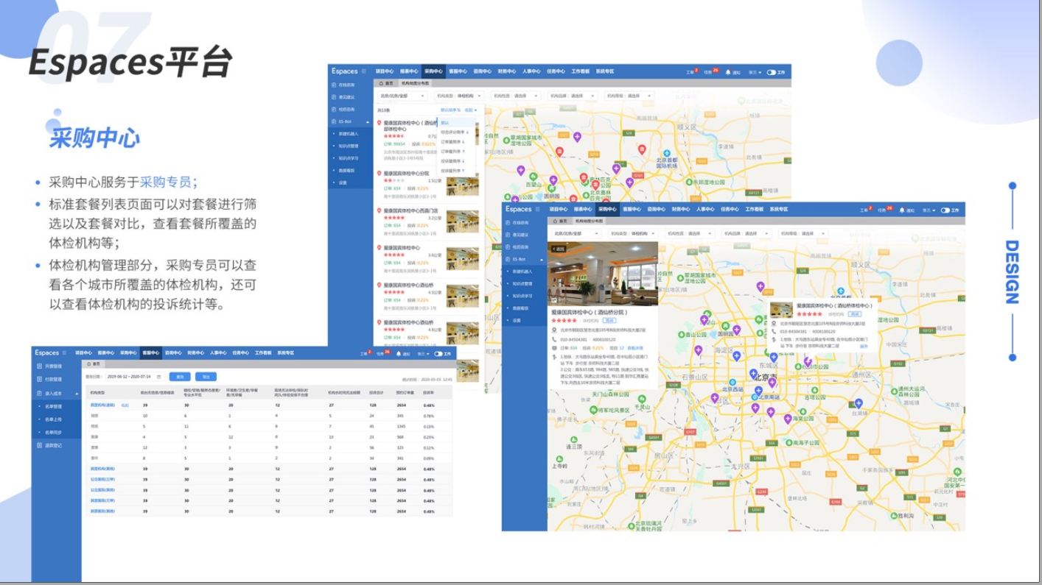Open 开票管理 in report table window sidebar
The height and width of the screenshot is (585, 1042).
pos(49,366)
